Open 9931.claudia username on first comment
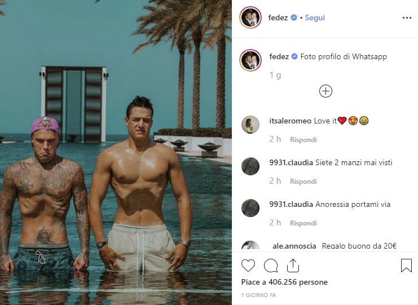Viewport: 418px width, 305px height. pos(291,162)
